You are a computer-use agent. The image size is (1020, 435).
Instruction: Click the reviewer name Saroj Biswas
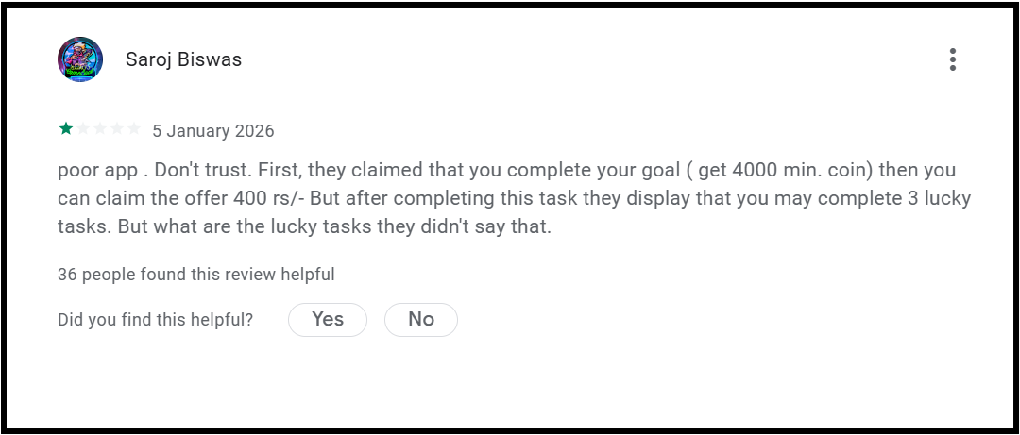[x=183, y=59]
